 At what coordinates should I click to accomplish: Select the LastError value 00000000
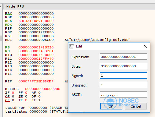[38, 108]
